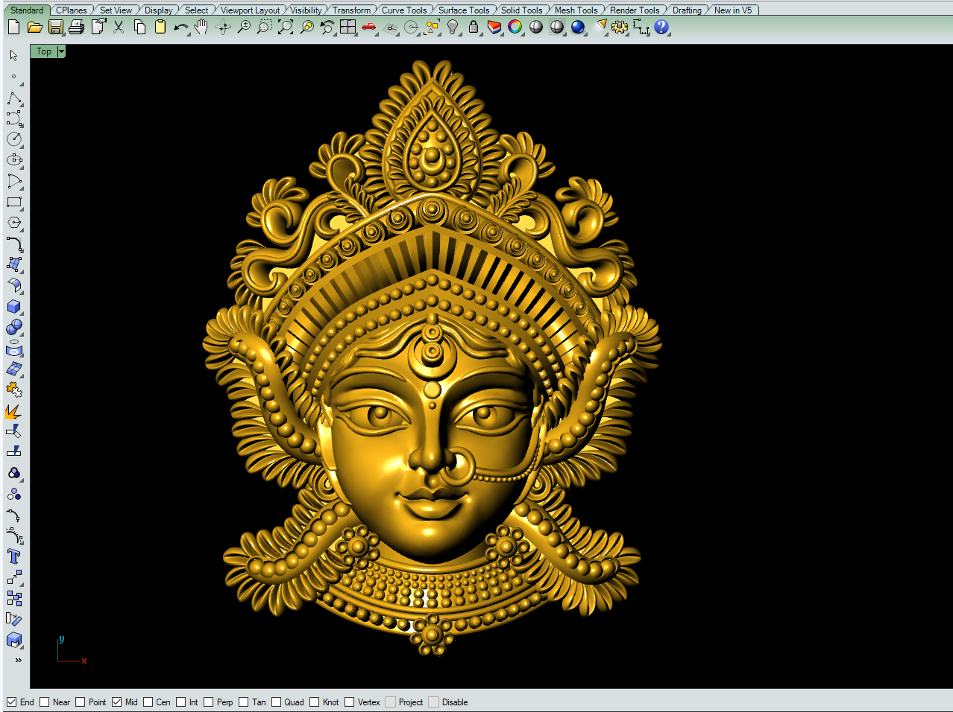953x712 pixels.
Task: Enable the Vertex osnap checkbox
Action: [349, 702]
